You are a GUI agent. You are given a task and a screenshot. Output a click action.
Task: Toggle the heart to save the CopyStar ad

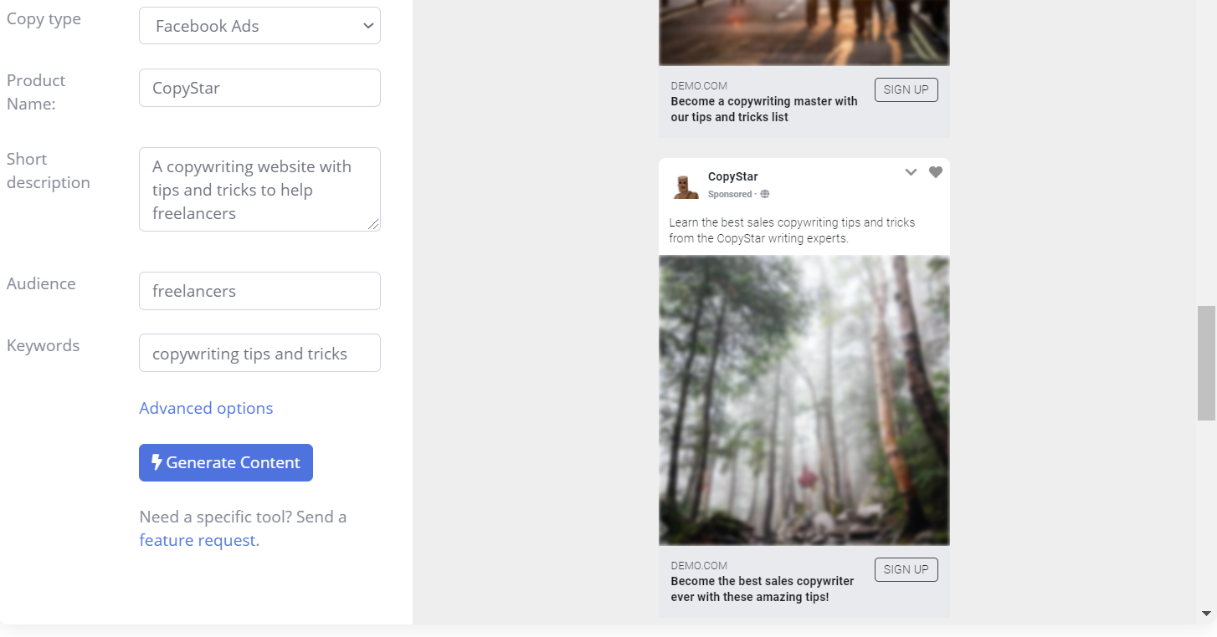[935, 171]
